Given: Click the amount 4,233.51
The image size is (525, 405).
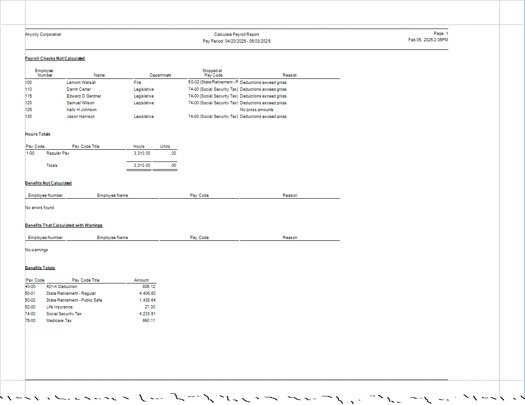Looking at the screenshot, I should tap(147, 314).
